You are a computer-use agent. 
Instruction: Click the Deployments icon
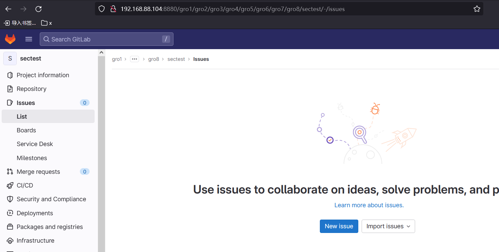click(10, 213)
